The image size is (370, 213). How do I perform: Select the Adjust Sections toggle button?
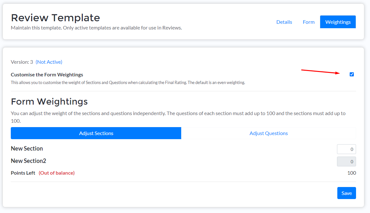pyautogui.click(x=96, y=133)
